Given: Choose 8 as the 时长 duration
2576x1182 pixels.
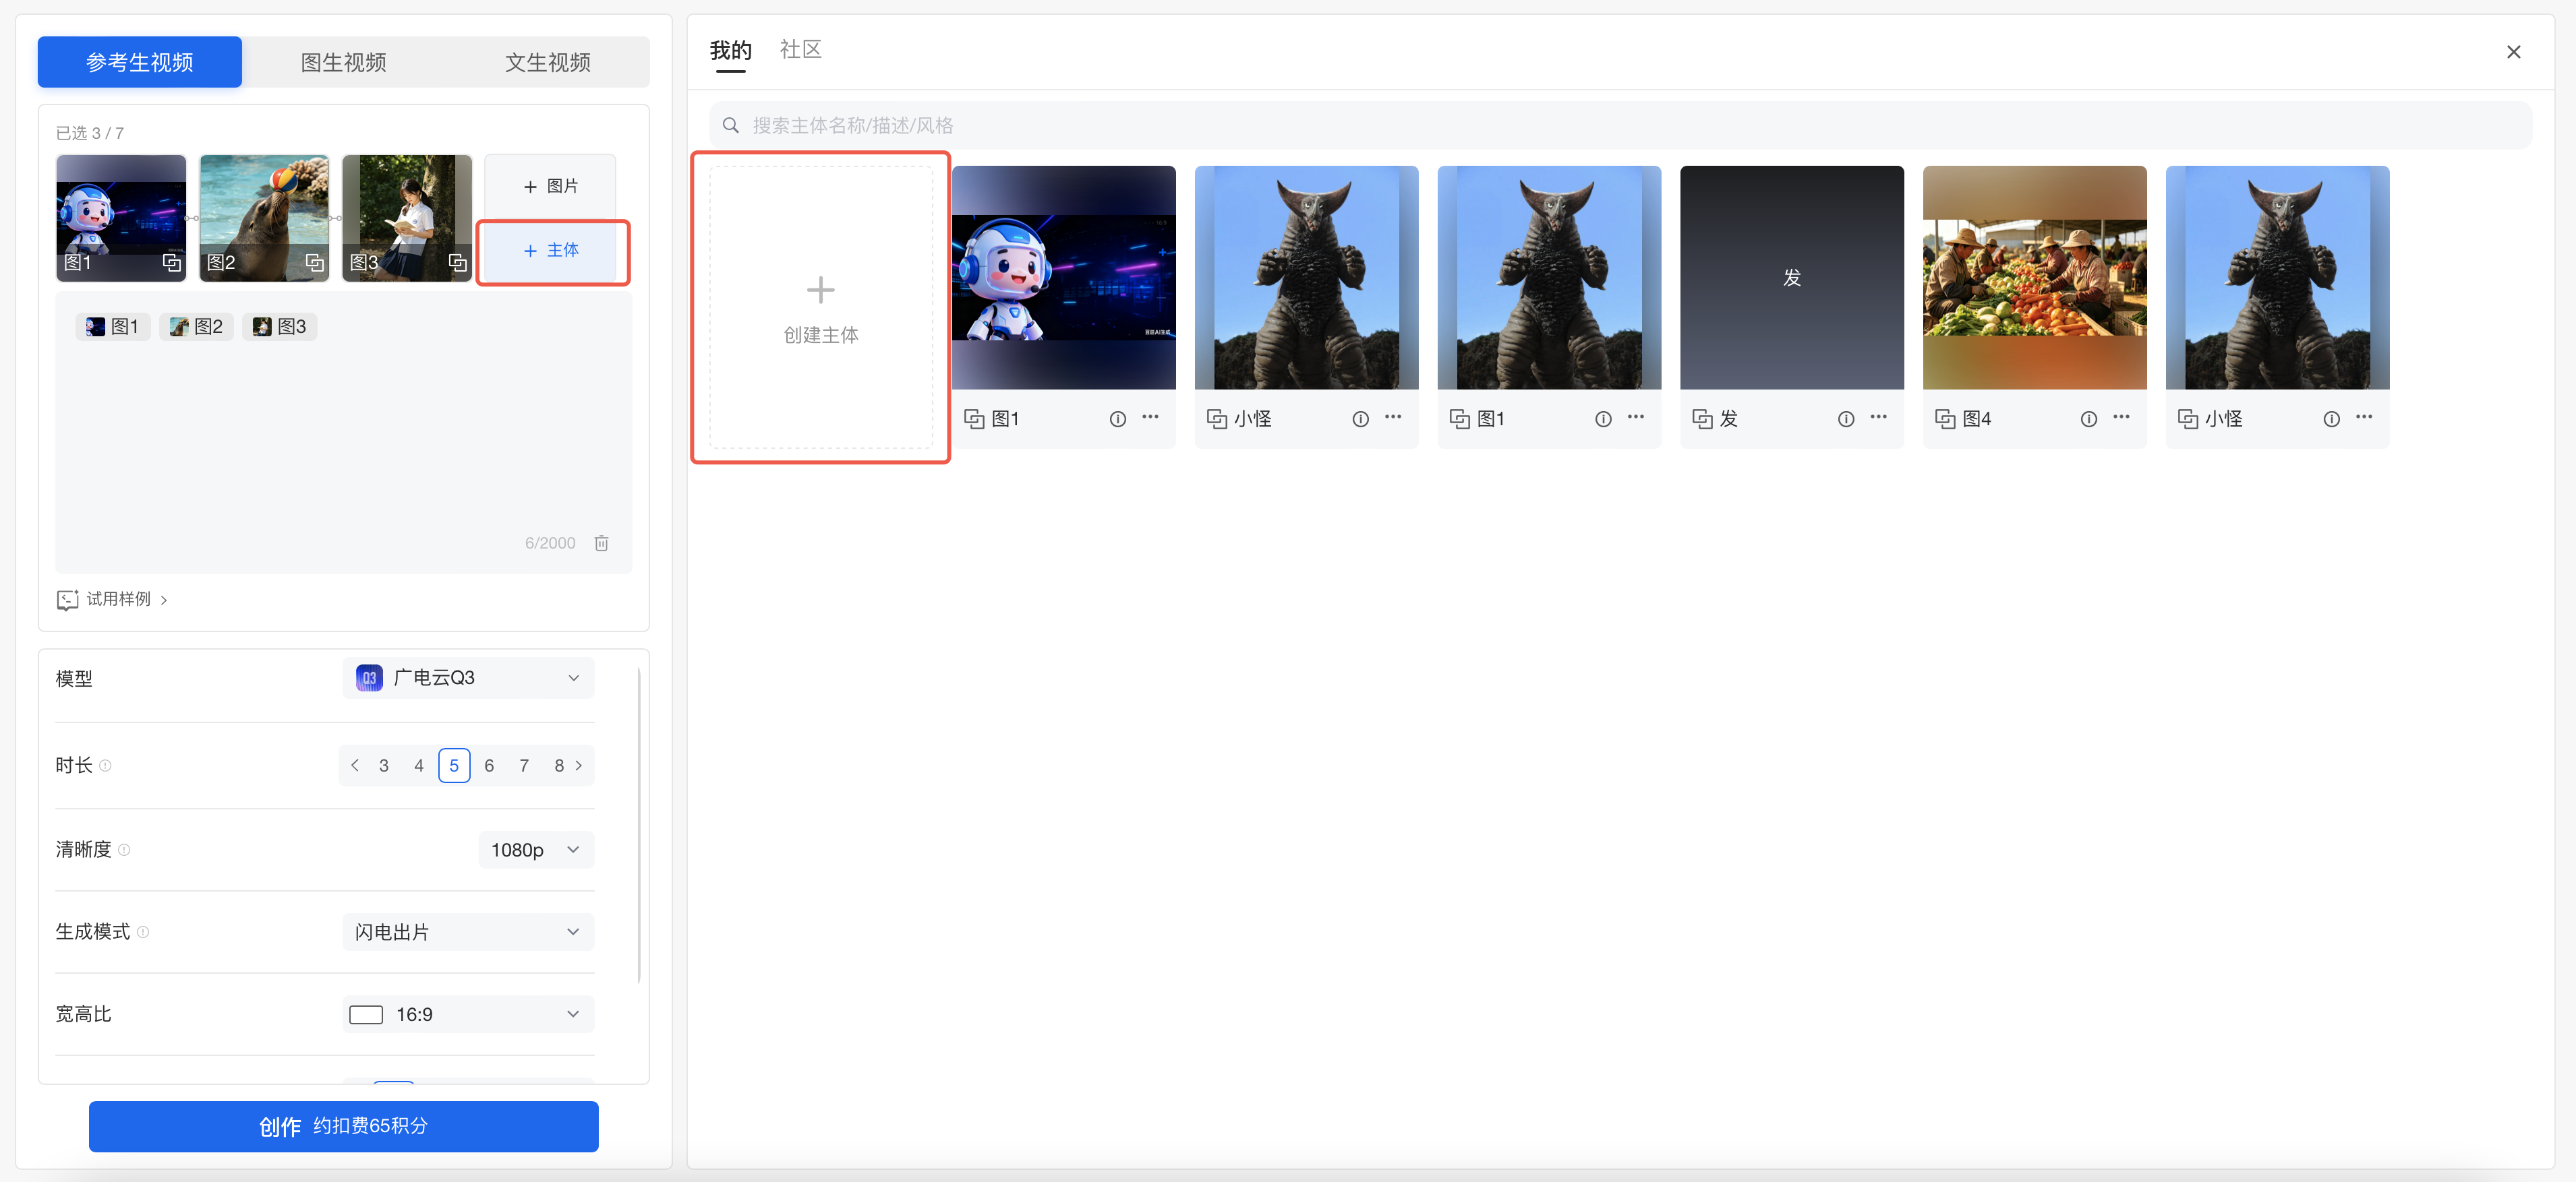Looking at the screenshot, I should coord(559,766).
